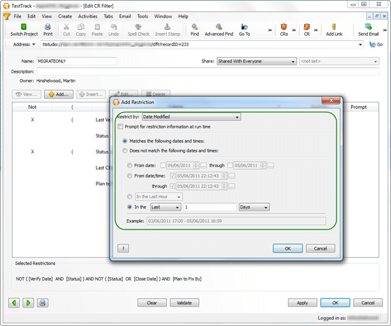Open Advanced Find tool
The width and height of the screenshot is (391, 326).
click(x=219, y=30)
